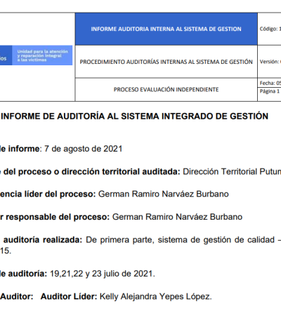Select the Página 1 cell
This screenshot has width=281, height=316.
(x=270, y=91)
